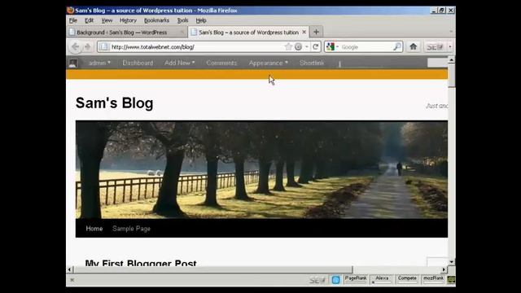Image resolution: width=521 pixels, height=293 pixels.
Task: Click the horizontal scrollbar right arrow
Action: click(444, 269)
